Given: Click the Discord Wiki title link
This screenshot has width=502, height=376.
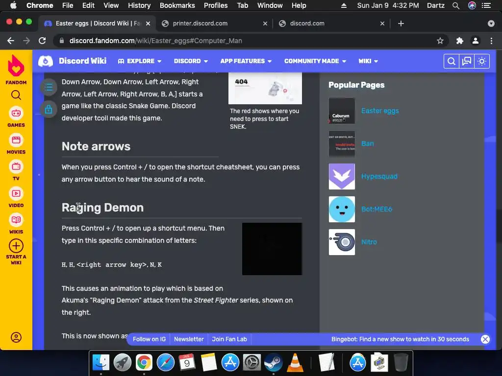Looking at the screenshot, I should 82,61.
